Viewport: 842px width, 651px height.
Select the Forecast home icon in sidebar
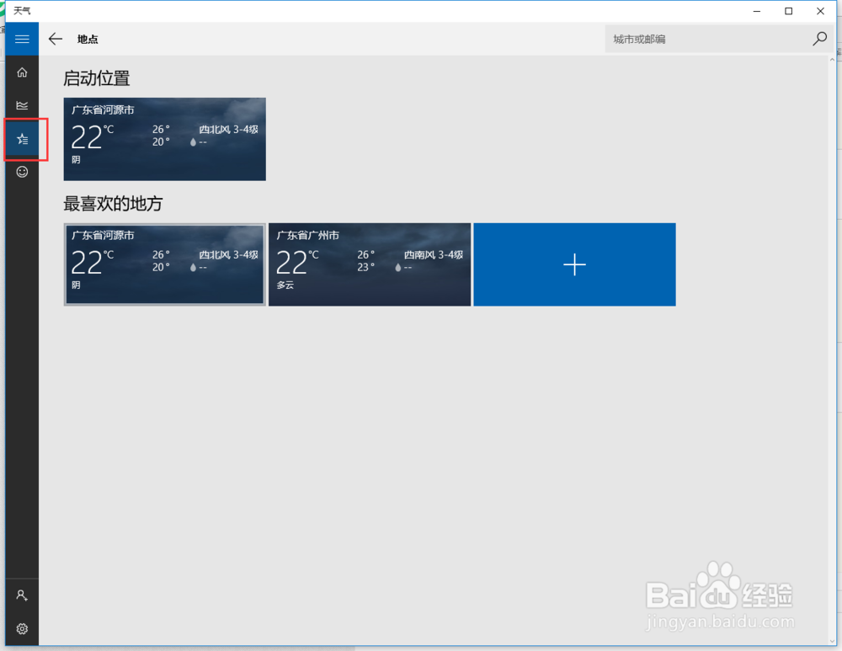(22, 72)
